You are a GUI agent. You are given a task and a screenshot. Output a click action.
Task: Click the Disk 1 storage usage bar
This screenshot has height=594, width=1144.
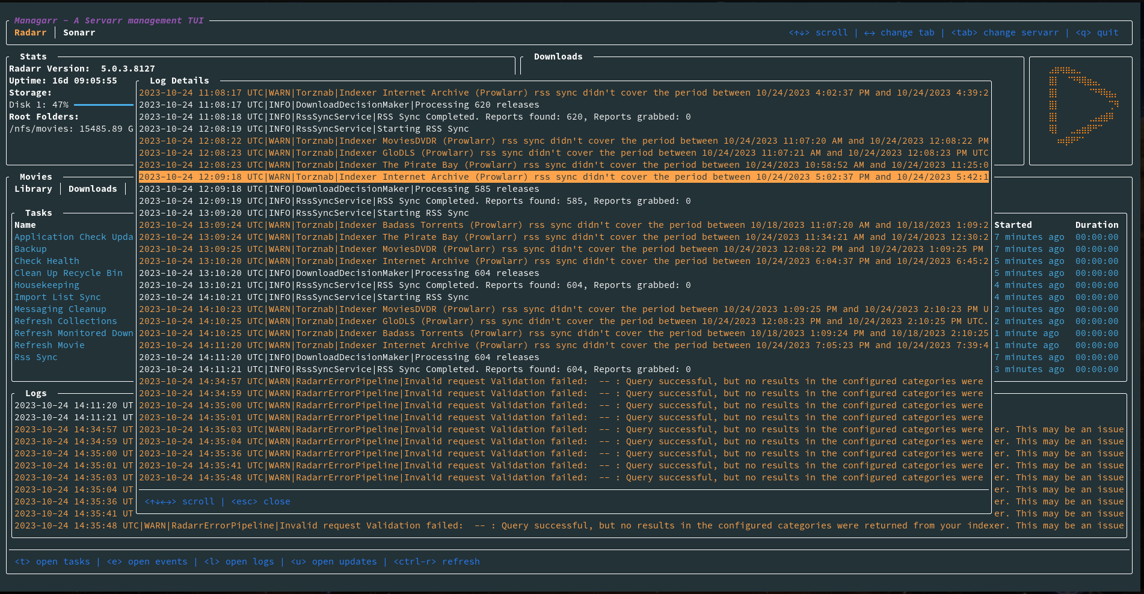click(103, 105)
